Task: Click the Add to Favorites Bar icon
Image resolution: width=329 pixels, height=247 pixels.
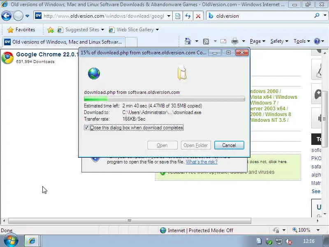Action: [51, 30]
